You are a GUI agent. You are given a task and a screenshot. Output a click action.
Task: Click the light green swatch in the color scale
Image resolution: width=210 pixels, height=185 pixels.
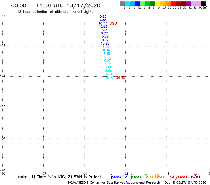point(142,3)
